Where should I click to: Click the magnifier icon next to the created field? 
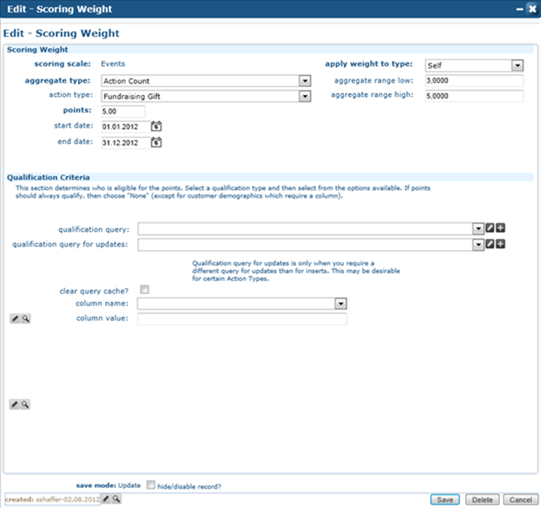coord(116,499)
